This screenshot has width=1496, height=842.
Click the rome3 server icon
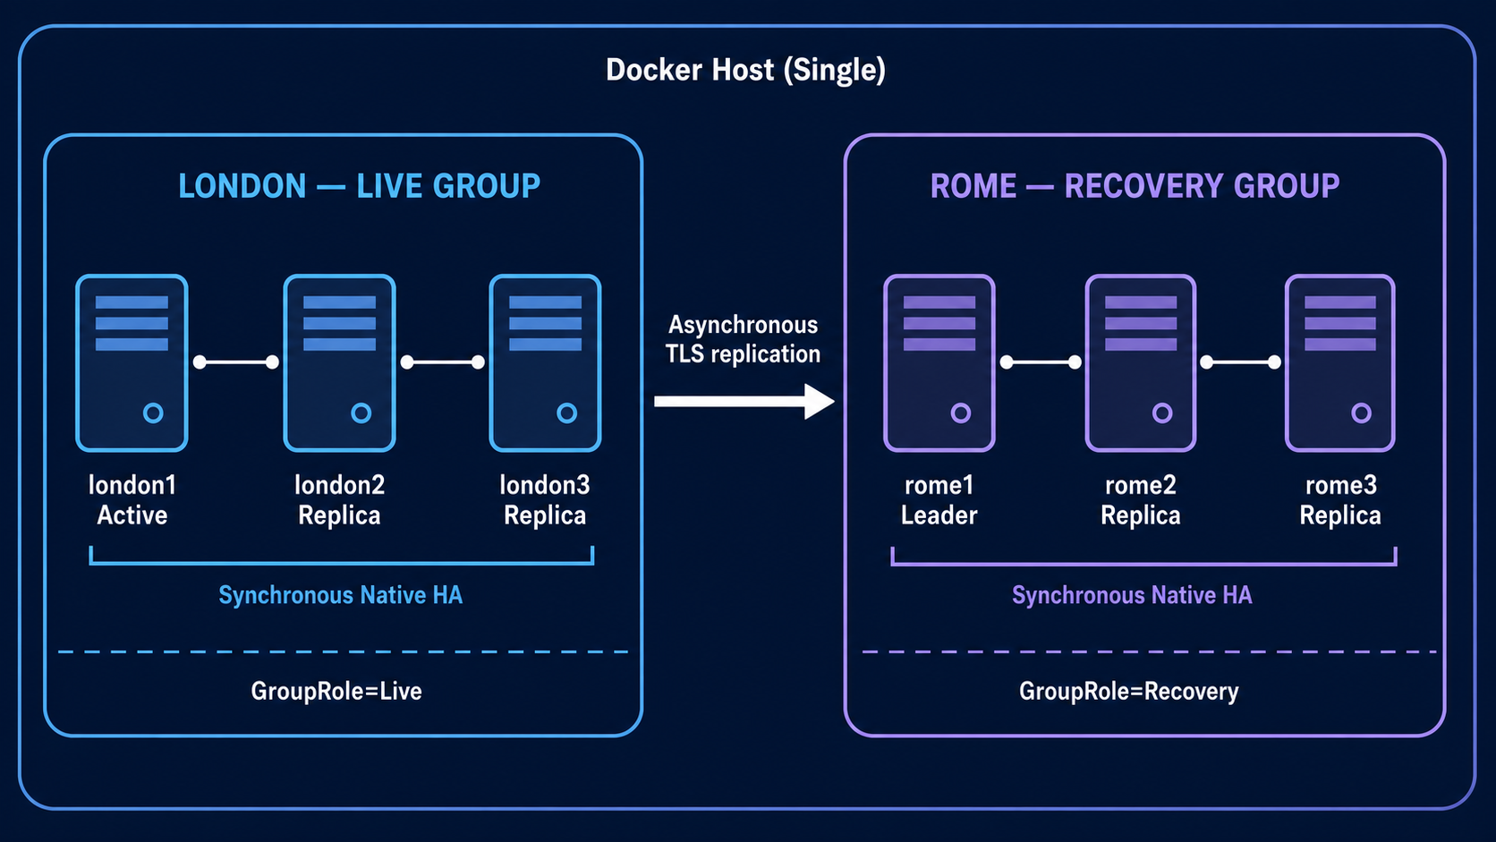click(x=1339, y=362)
